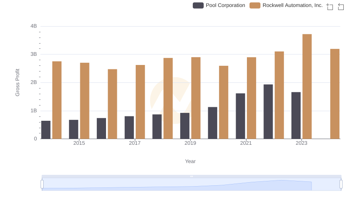The image size is (349, 201).
Task: Toggle the Rockwell Automation legend swatch
Action: point(255,5)
